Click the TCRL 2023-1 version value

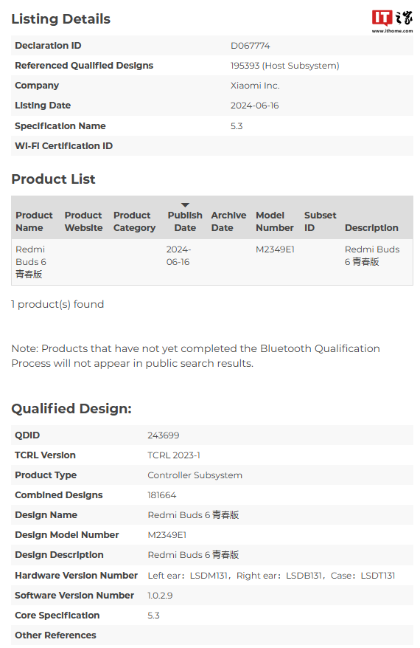(x=174, y=455)
